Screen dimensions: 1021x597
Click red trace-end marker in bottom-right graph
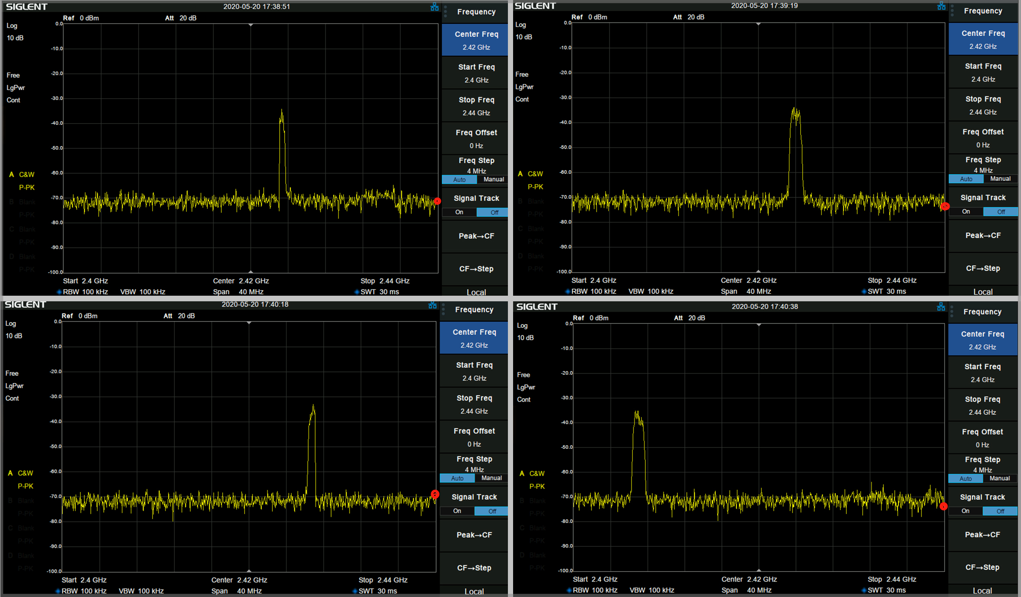coord(944,506)
